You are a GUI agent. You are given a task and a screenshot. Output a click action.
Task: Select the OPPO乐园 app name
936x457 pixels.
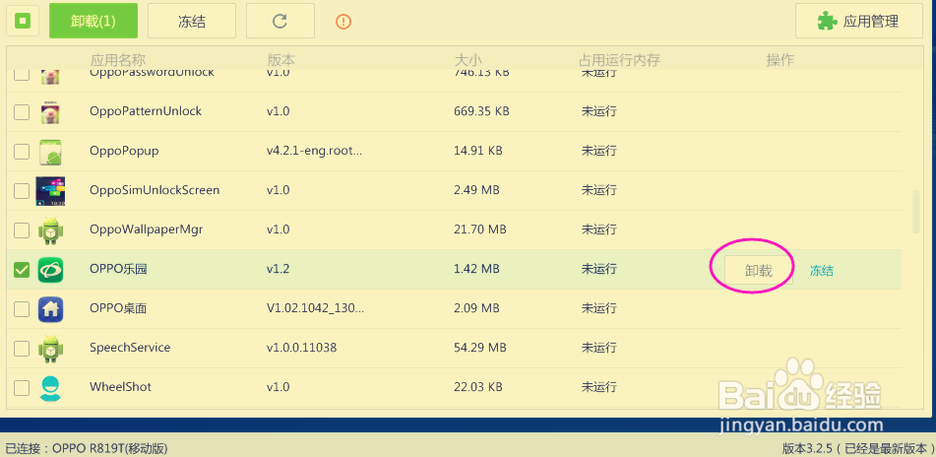118,269
